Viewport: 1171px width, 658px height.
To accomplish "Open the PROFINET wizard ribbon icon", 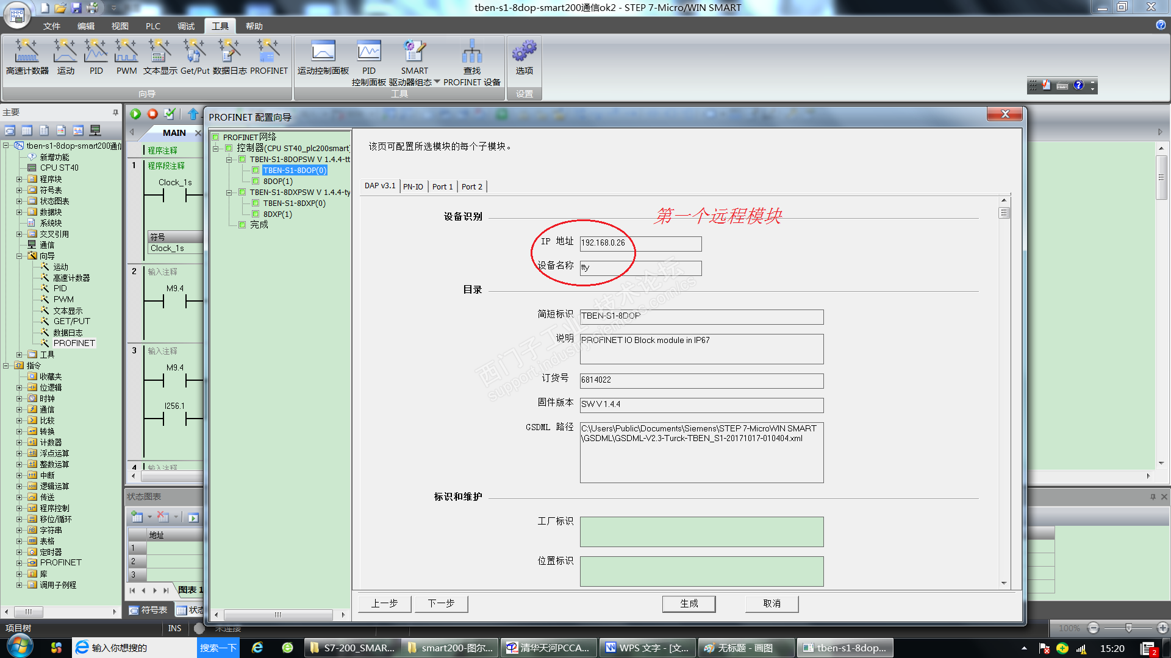I will coord(268,52).
